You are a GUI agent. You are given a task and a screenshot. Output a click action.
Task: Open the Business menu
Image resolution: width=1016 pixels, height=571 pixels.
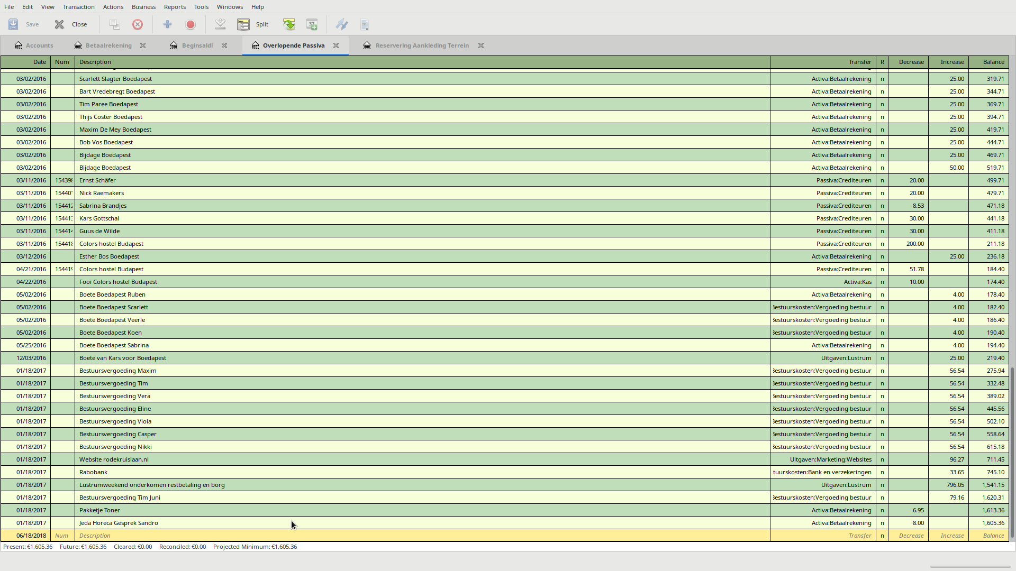pos(143,7)
